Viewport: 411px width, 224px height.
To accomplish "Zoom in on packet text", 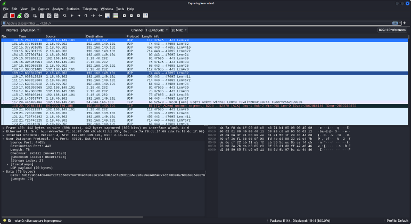I will 124,16.
